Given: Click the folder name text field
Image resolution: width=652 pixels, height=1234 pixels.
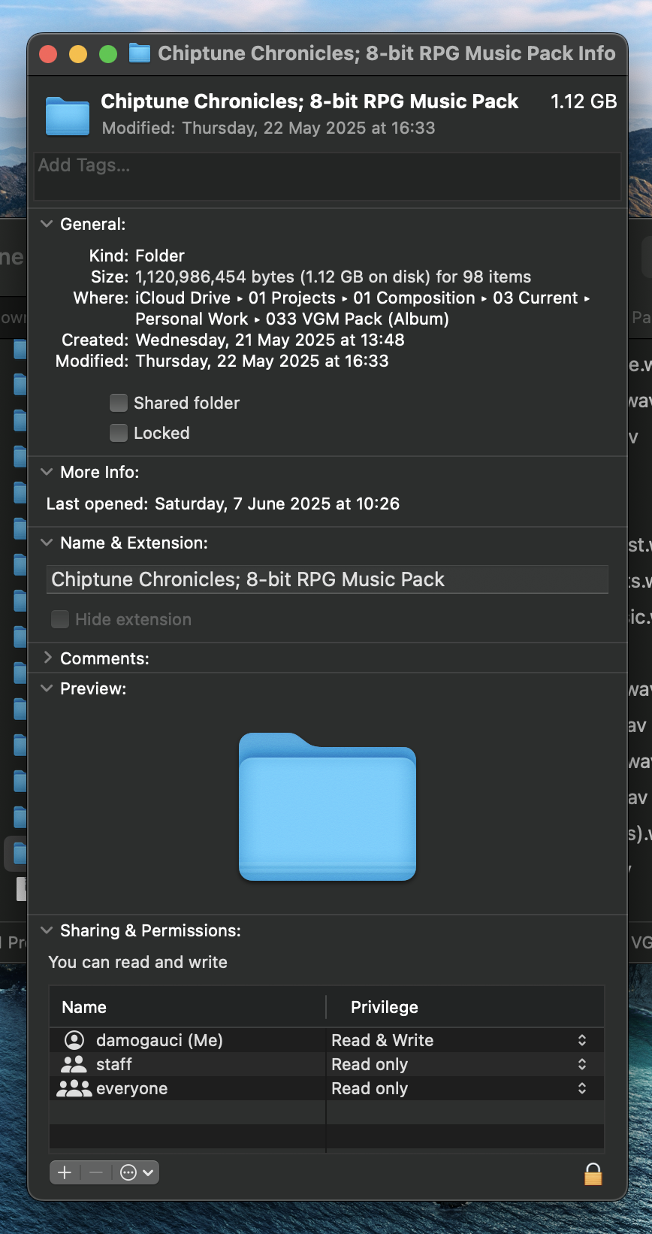Looking at the screenshot, I should tap(328, 579).
